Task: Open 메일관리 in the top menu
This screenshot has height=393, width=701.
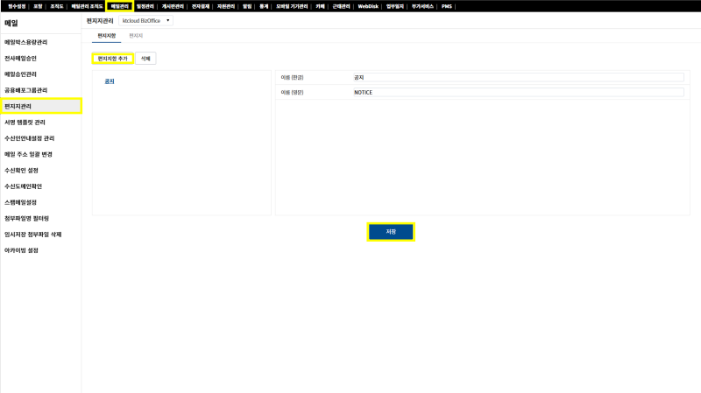Action: [119, 6]
